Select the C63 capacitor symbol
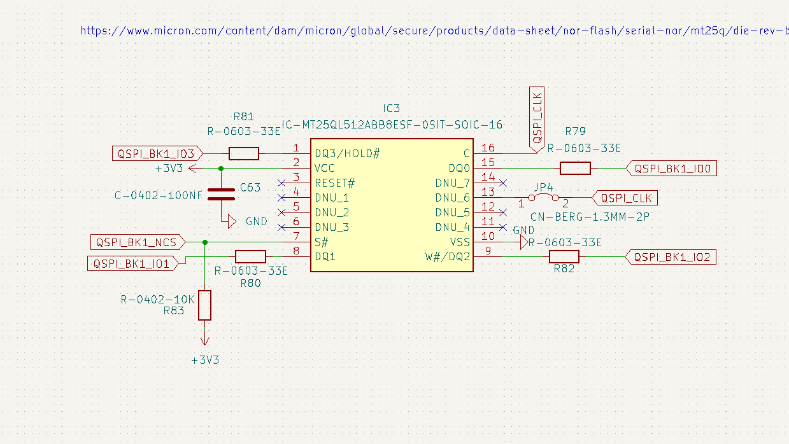The height and width of the screenshot is (444, 789). click(221, 193)
